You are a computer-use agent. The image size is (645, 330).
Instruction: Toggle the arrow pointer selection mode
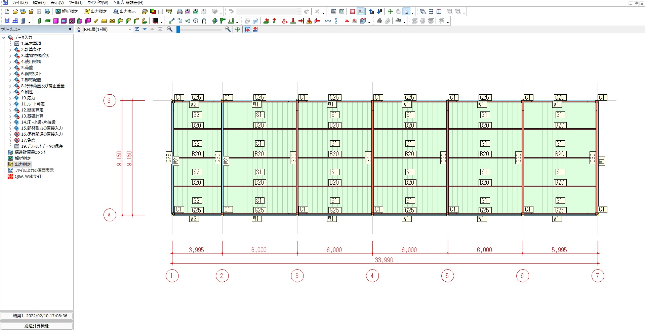click(406, 11)
